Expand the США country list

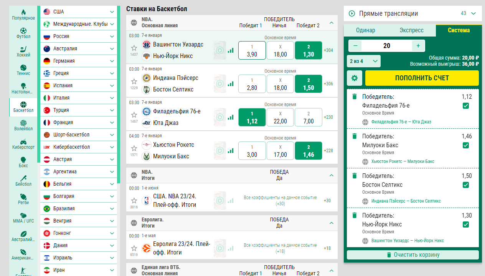coord(79,12)
